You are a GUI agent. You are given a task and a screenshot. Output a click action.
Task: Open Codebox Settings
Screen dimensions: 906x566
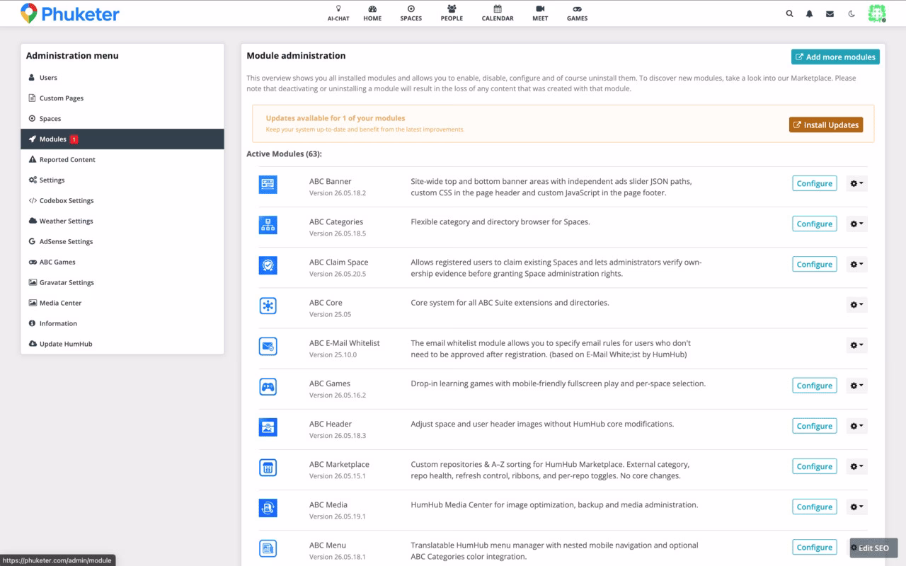pyautogui.click(x=122, y=201)
